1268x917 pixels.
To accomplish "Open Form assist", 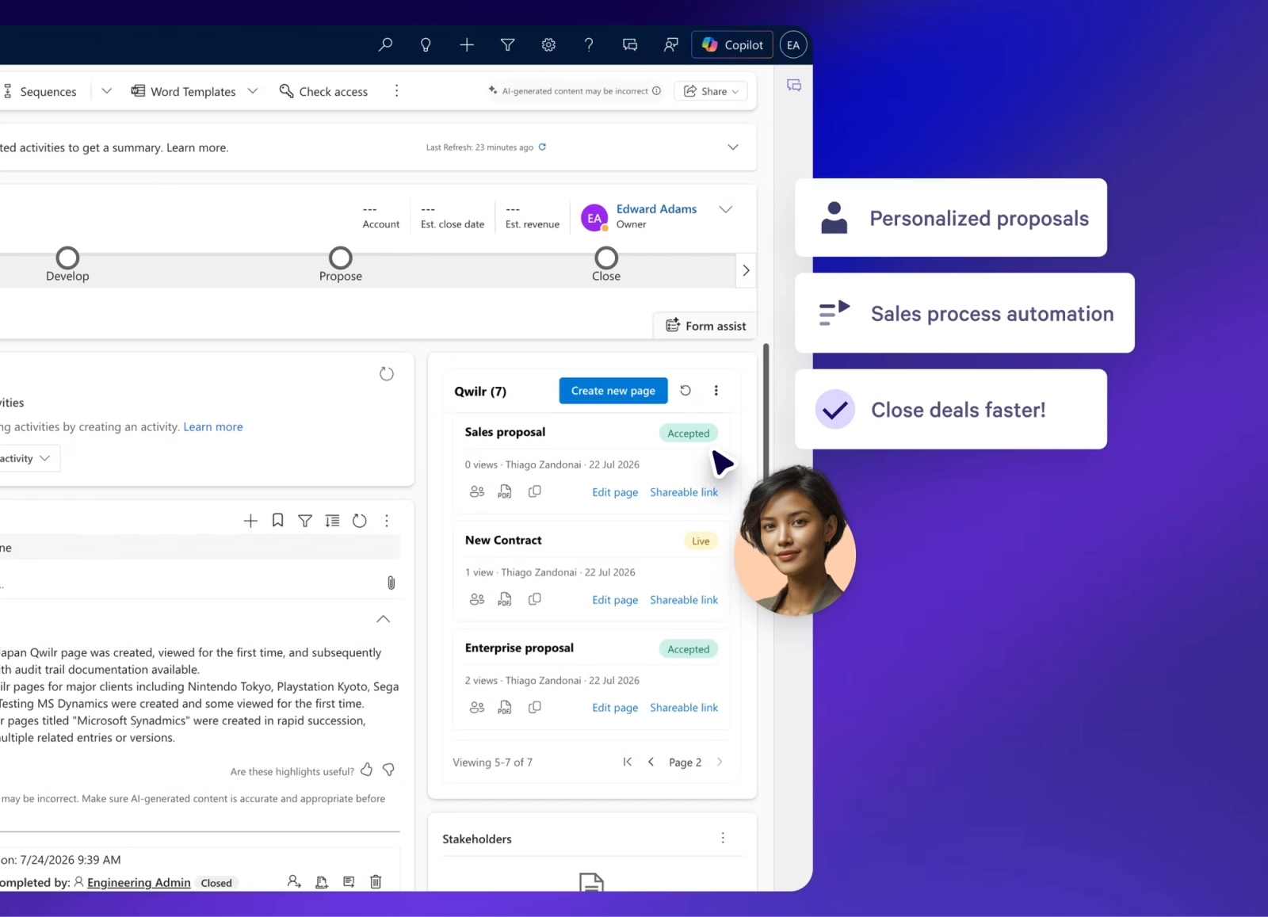I will click(705, 326).
